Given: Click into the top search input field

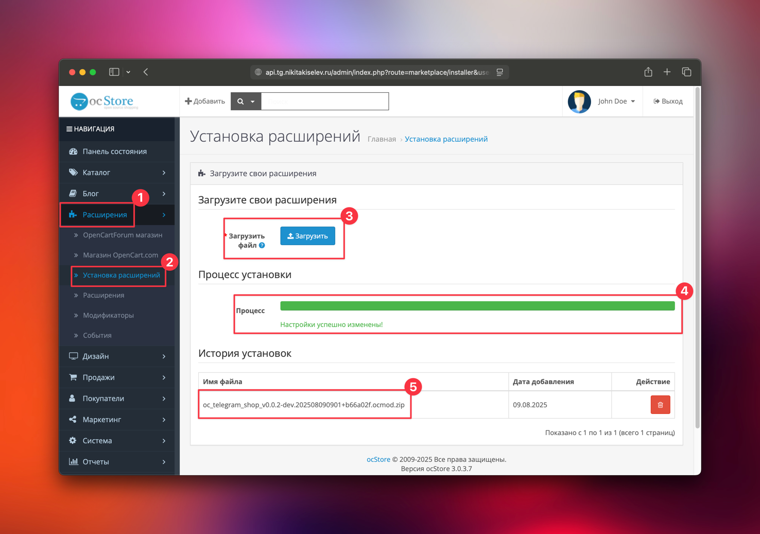Looking at the screenshot, I should (x=324, y=101).
